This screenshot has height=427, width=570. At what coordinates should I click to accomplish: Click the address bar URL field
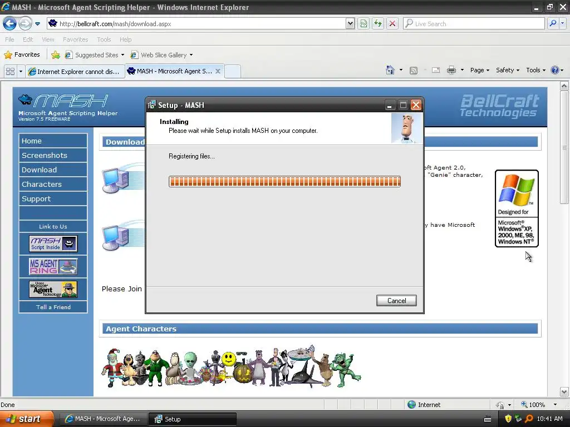point(196,23)
